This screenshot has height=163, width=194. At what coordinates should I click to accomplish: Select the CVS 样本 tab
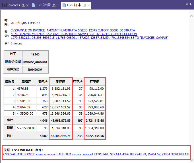[x=74, y=5]
